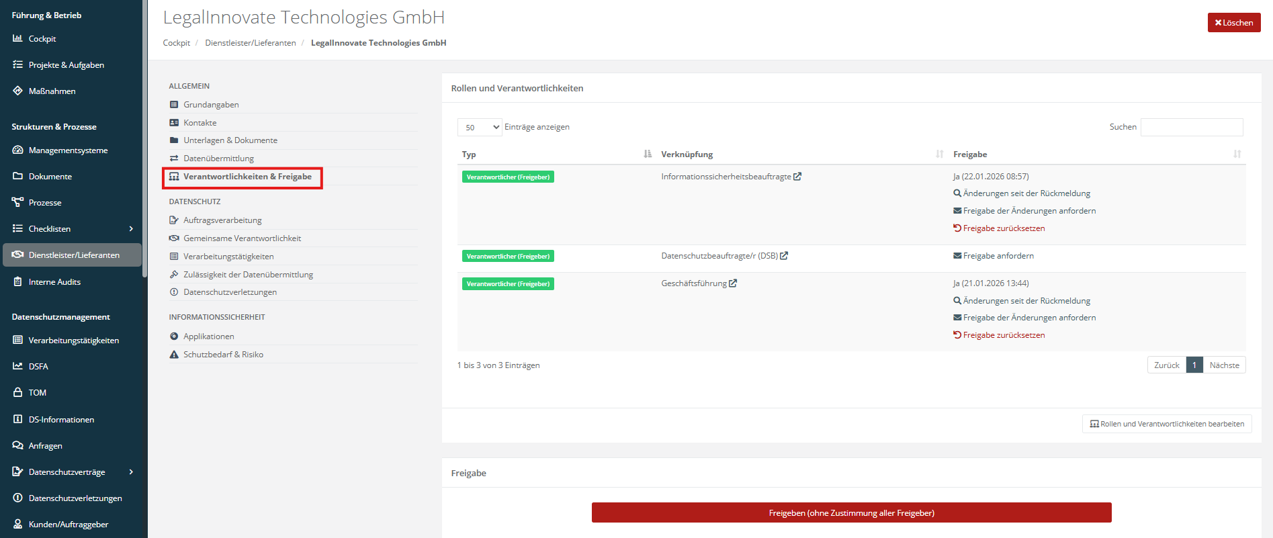Focus the Suchen search field
This screenshot has width=1273, height=538.
click(x=1191, y=127)
